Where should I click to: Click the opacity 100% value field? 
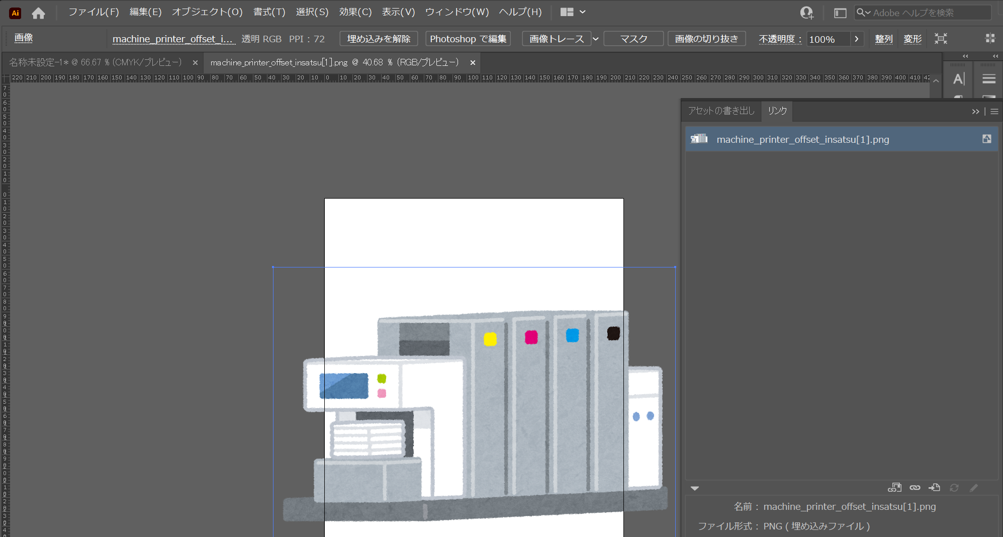(829, 39)
